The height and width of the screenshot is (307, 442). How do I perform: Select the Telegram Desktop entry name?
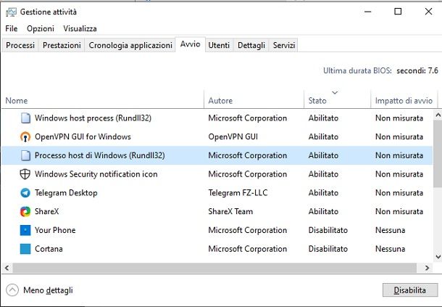[x=66, y=193]
